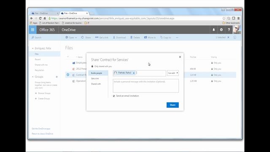Select Shared with me in navigation
This screenshot has height=152, width=270.
(x=41, y=65)
